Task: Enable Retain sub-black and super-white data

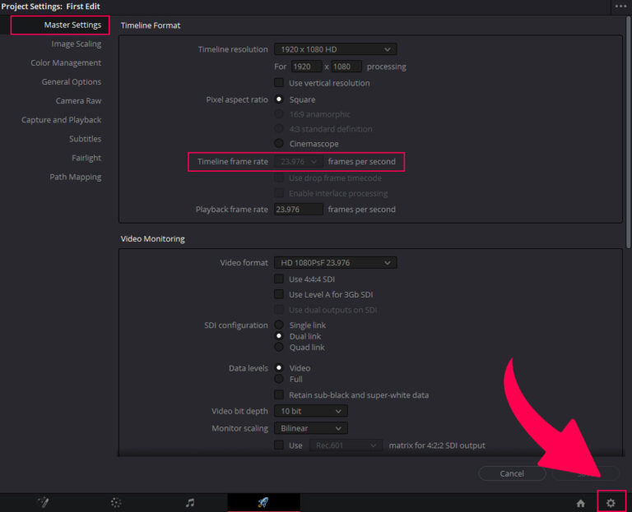Action: [279, 394]
